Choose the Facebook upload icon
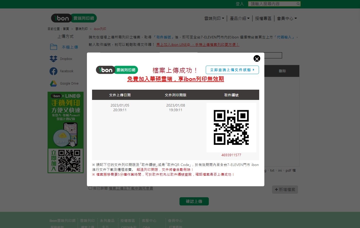 click(x=53, y=71)
